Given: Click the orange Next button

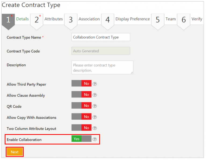Looking at the screenshot, I should (15, 152).
